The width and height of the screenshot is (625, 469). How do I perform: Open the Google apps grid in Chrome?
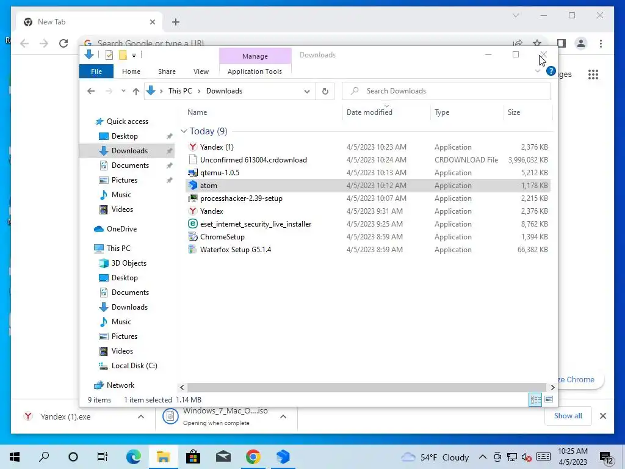pyautogui.click(x=593, y=74)
